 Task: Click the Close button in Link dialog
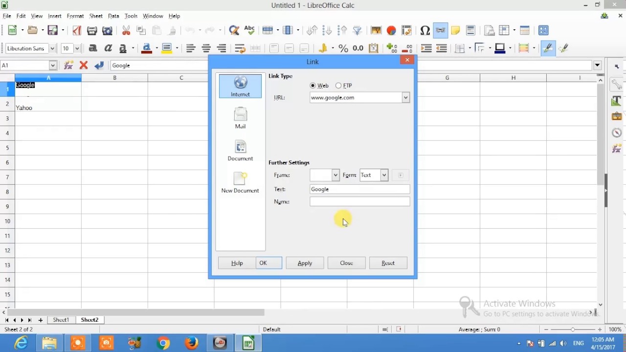(x=346, y=263)
